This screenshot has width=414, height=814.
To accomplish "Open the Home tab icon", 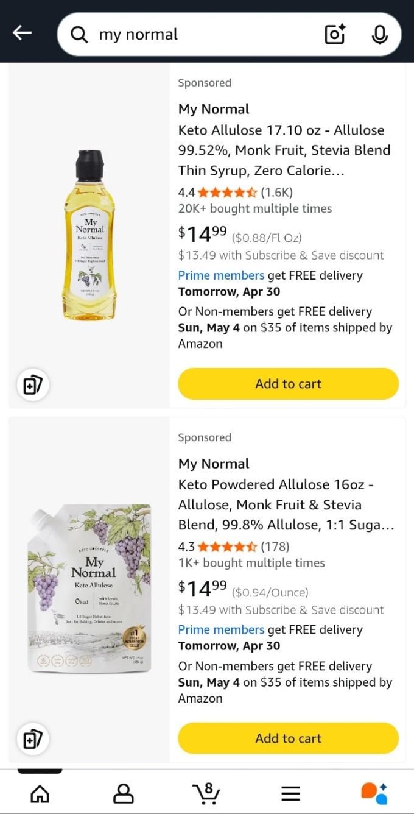I will (40, 793).
